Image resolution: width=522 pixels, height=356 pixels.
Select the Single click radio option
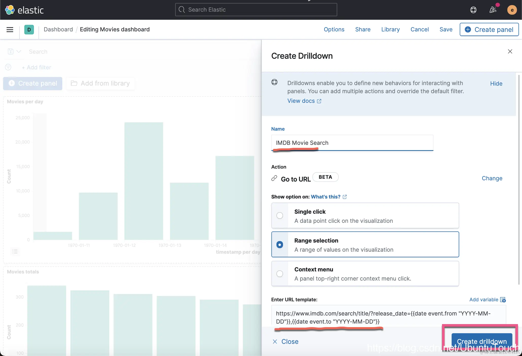(x=280, y=215)
